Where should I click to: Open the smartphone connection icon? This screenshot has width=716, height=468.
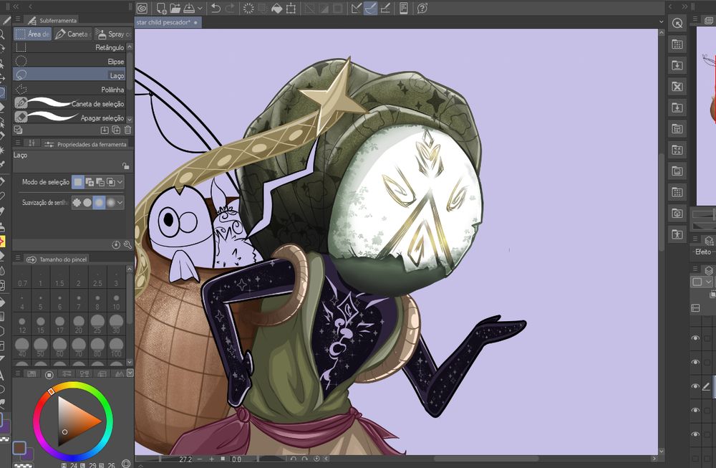(404, 8)
